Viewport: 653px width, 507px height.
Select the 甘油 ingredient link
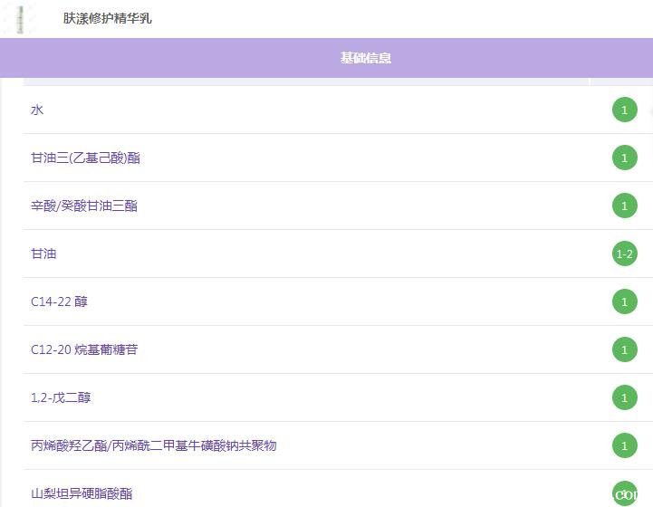[43, 253]
